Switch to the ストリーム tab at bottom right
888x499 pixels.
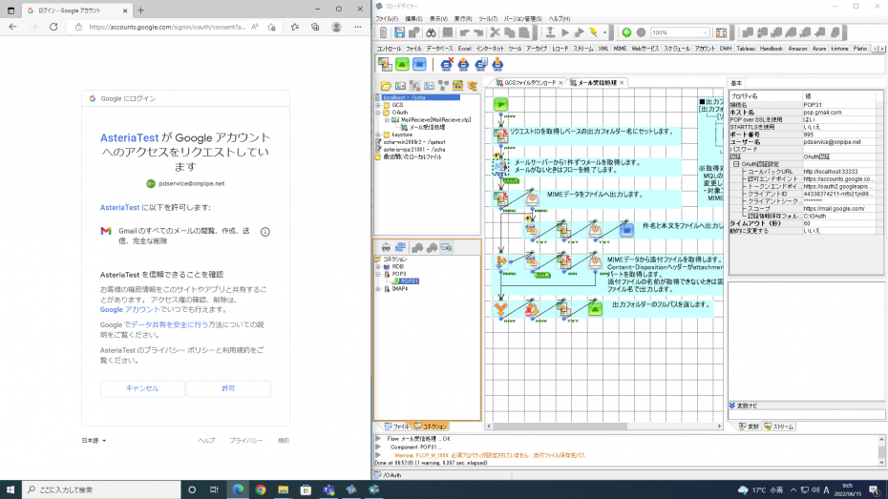(779, 426)
